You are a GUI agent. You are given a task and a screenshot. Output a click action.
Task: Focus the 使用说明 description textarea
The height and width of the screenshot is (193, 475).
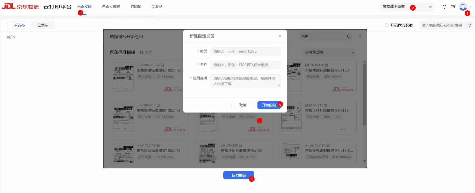(x=246, y=81)
